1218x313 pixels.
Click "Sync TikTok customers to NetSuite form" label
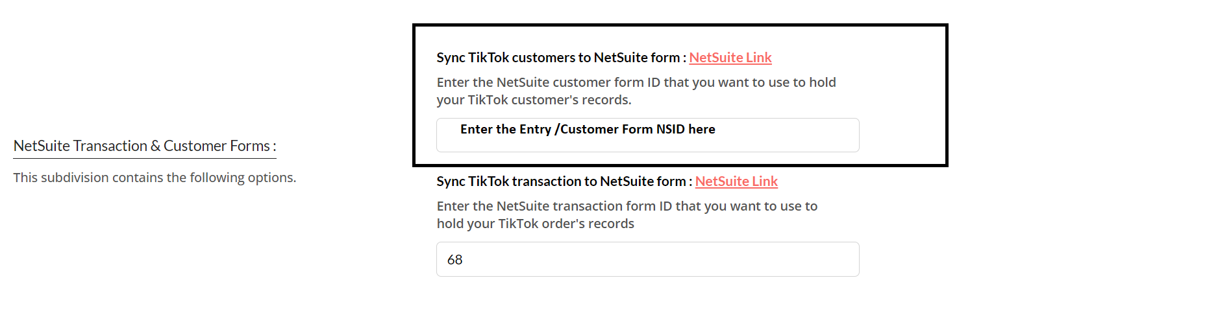(558, 58)
